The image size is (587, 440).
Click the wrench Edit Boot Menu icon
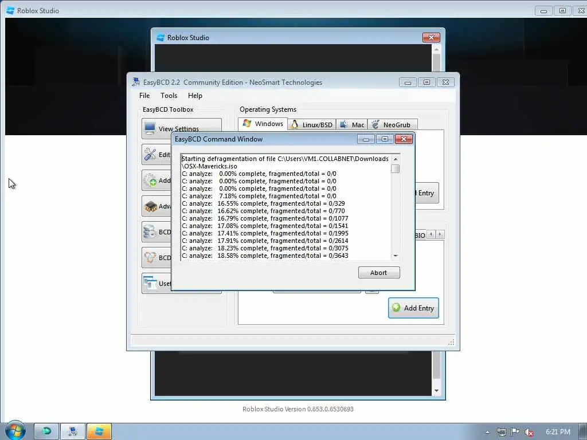coord(150,154)
